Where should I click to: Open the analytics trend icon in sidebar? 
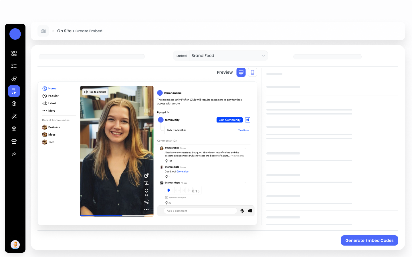point(14,154)
